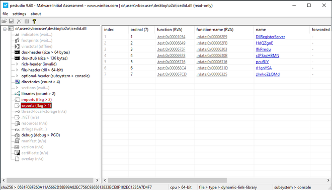Viewport: 332px width, 190px height.
Task: Click the tree panel horizontal scrollbar track
Action: pyautogui.click(x=50, y=180)
